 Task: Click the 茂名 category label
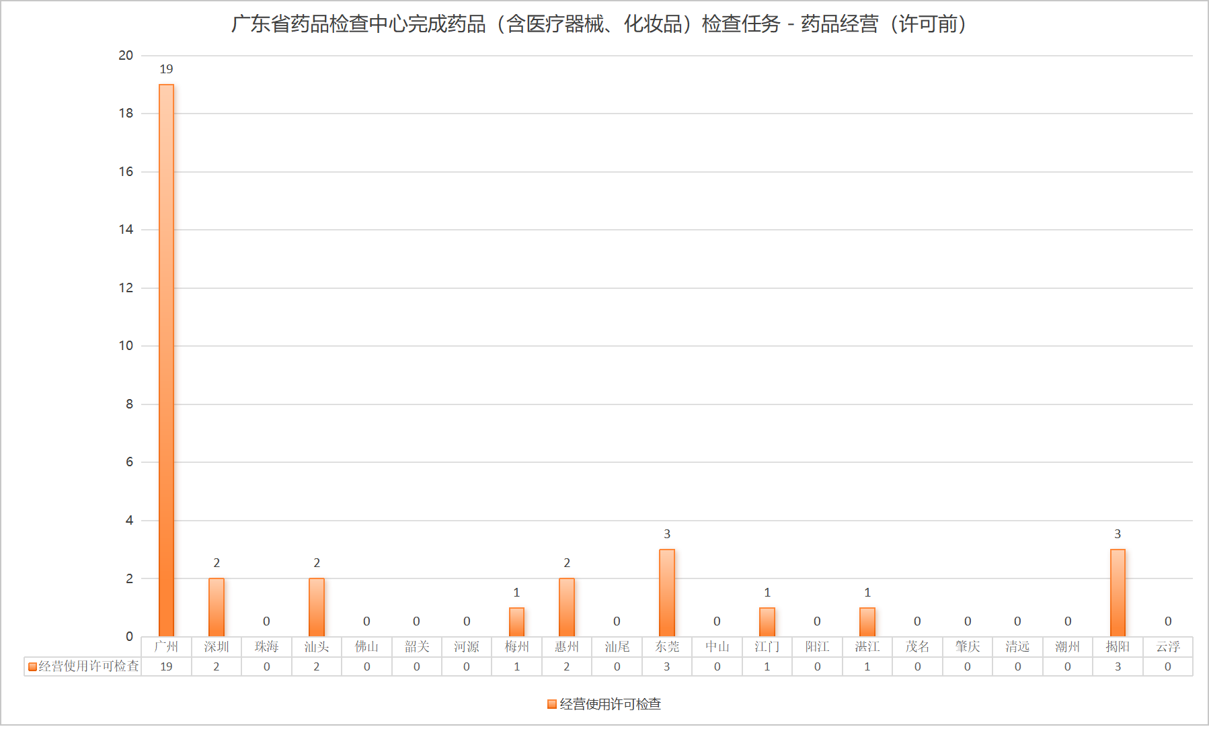pyautogui.click(x=917, y=646)
